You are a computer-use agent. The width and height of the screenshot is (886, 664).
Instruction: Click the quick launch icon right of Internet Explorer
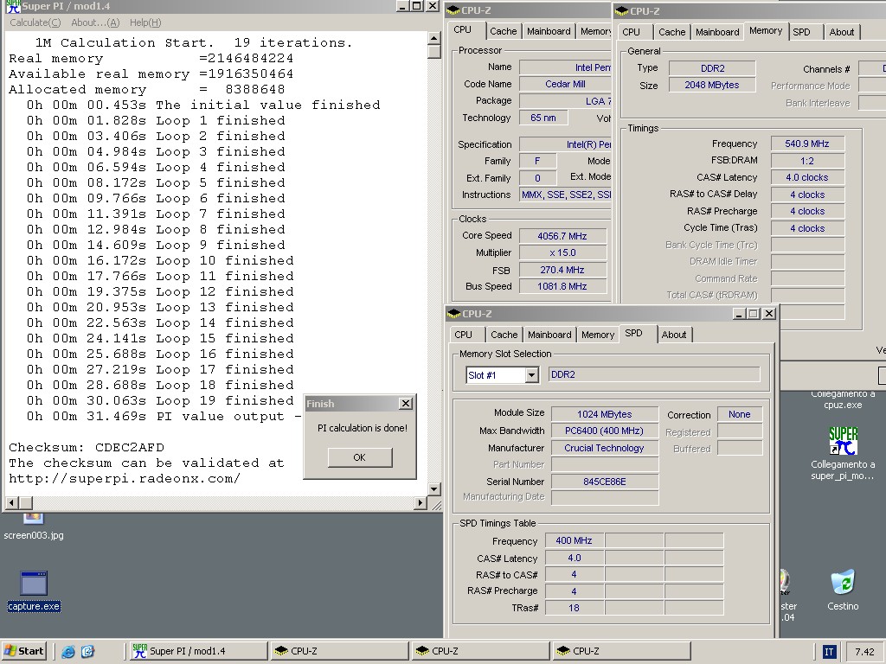click(87, 651)
